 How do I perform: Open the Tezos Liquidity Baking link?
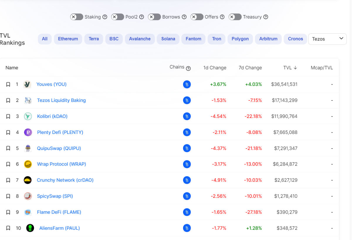(61, 100)
